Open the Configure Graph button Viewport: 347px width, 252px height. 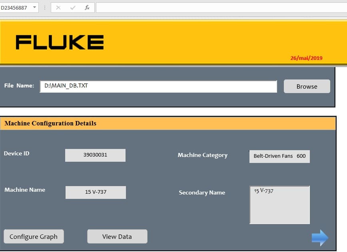[34, 236]
